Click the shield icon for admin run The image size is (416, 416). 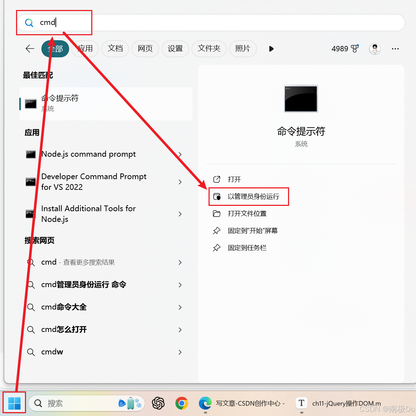pos(217,197)
